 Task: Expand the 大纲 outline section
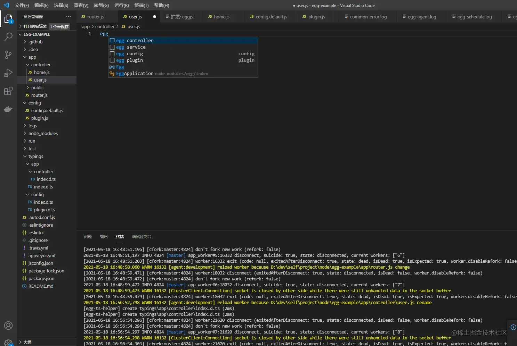[x=47, y=342]
